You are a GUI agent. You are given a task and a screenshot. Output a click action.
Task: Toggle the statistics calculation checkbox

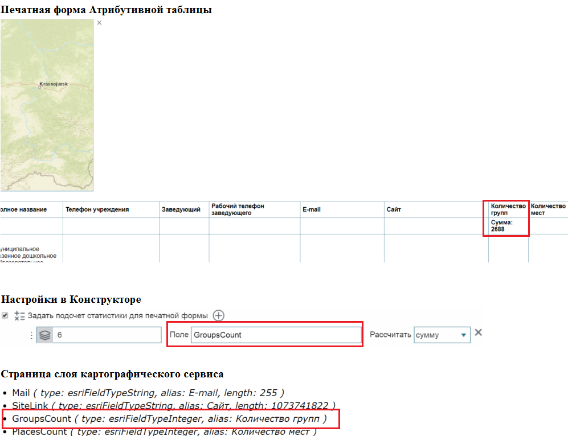[5, 315]
